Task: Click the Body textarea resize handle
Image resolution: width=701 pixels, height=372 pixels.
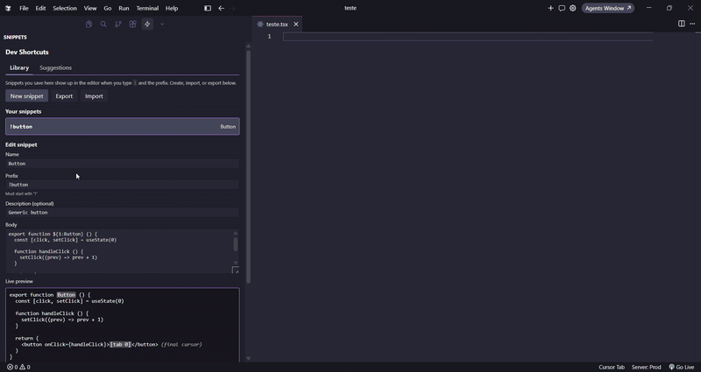Action: pos(236,270)
